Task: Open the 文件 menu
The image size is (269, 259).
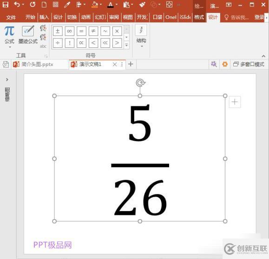Action: (11, 17)
